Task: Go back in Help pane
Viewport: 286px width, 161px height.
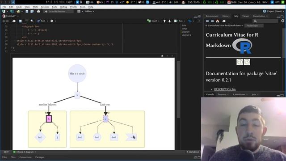Action: 207,21
